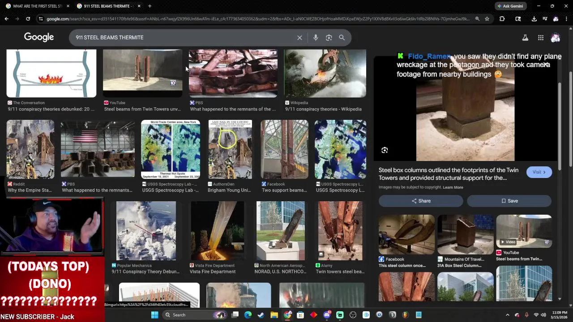
Task: Open File Explorer from the taskbar
Action: 274,315
